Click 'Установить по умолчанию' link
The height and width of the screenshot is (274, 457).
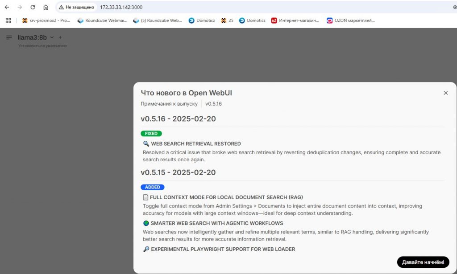(x=42, y=45)
